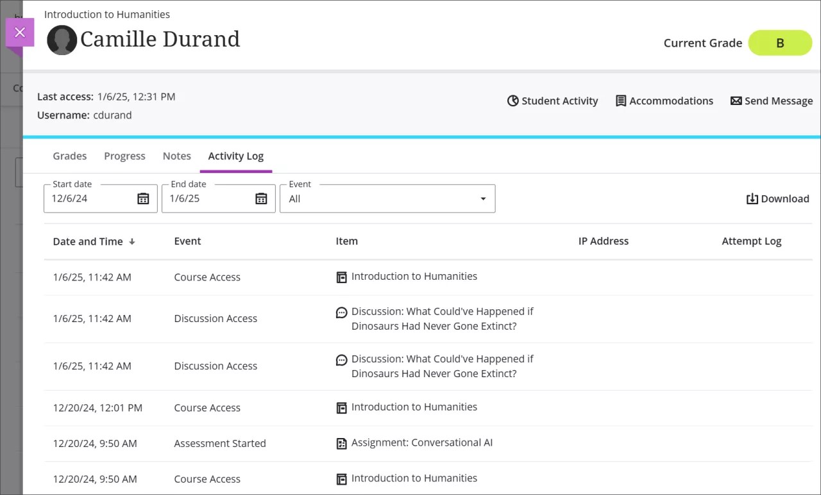The image size is (821, 495).
Task: Click the Download link label
Action: [786, 199]
